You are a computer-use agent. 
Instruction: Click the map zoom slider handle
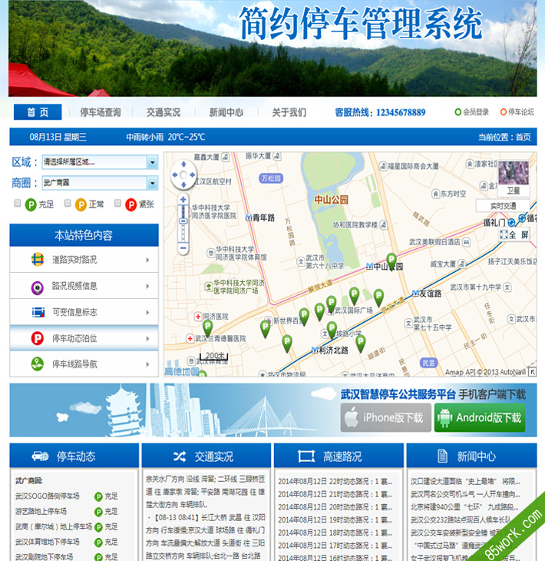click(183, 221)
